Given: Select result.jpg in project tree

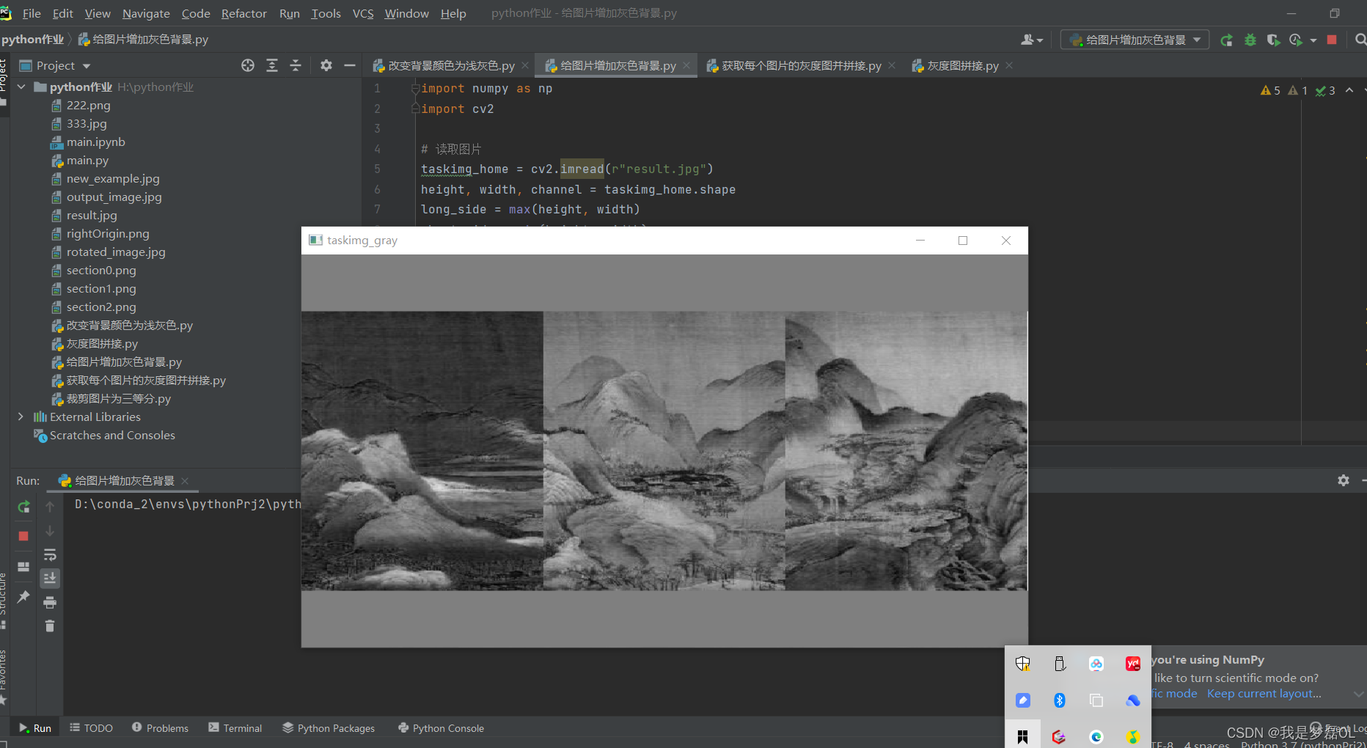Looking at the screenshot, I should click(92, 215).
